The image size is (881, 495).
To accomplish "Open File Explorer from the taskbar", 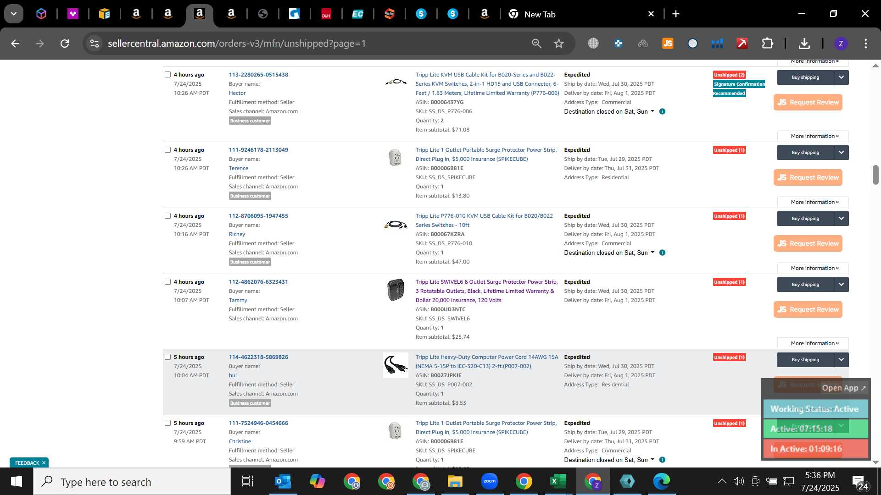I will [455, 481].
